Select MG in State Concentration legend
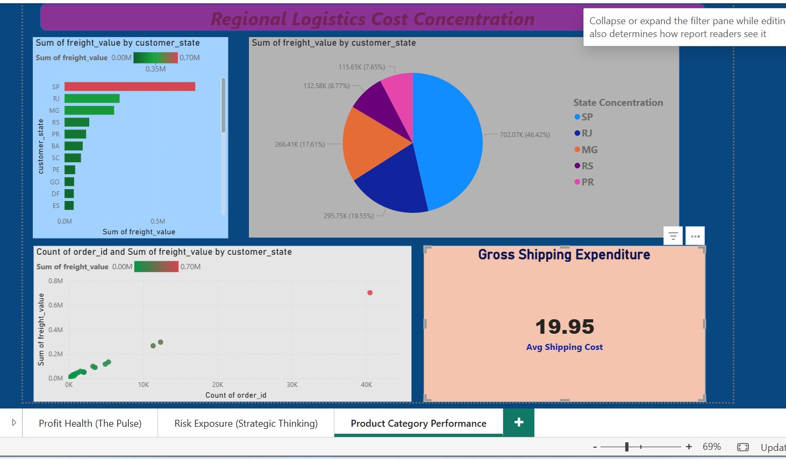786x459 pixels. pos(589,150)
